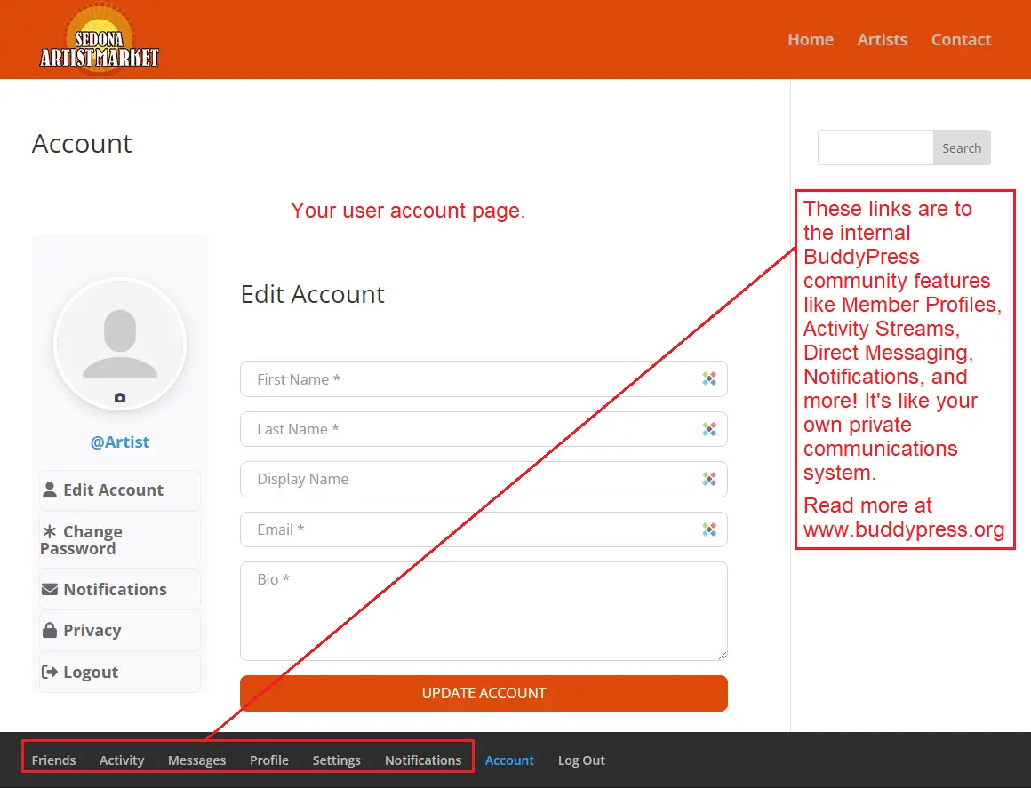Select Notifications in the account sidebar
The image size is (1031, 788).
click(x=115, y=590)
